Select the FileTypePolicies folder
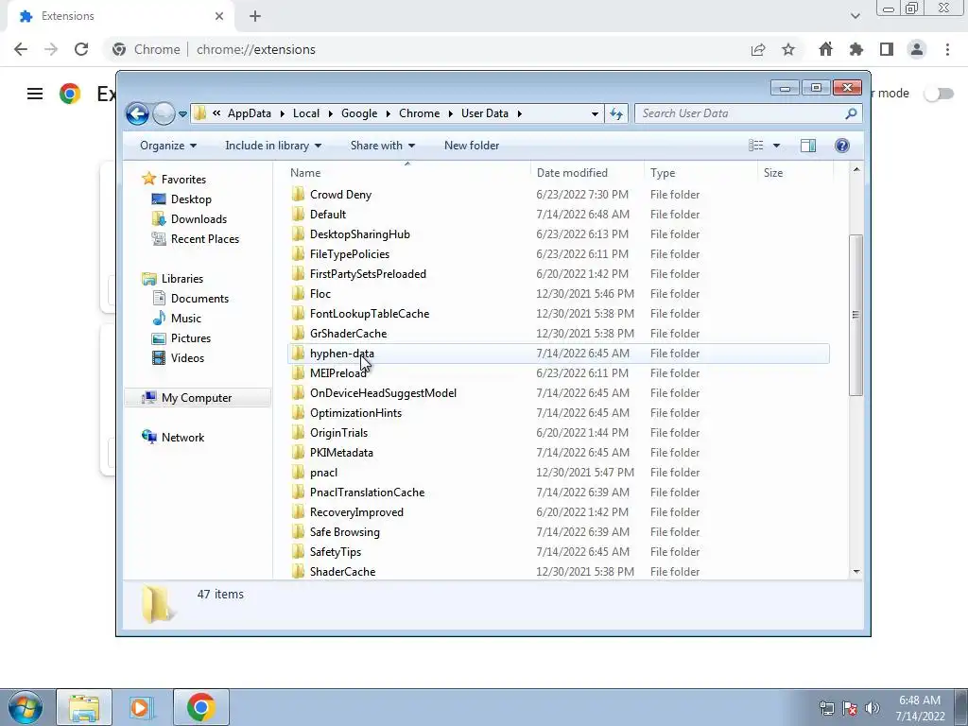968x726 pixels. click(350, 254)
